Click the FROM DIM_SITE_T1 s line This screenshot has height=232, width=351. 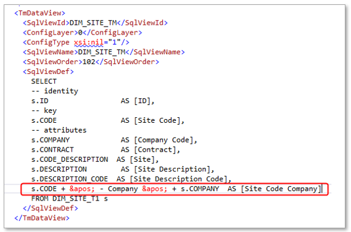(x=70, y=199)
